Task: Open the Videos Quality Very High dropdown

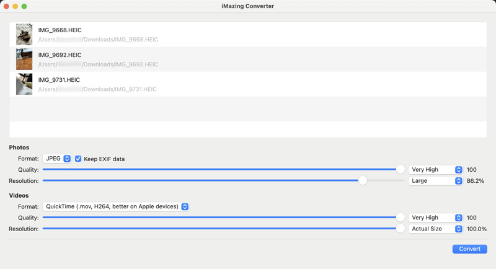Action: click(x=435, y=218)
